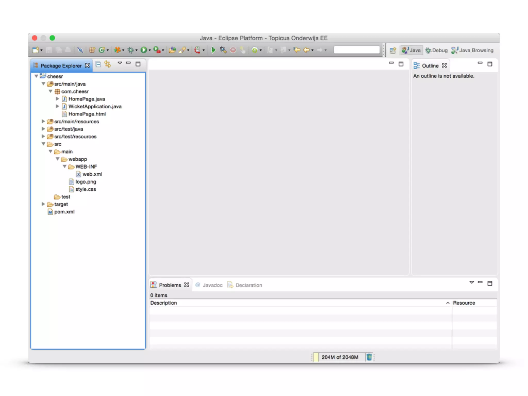Sort by Description column header
Viewport: 528px width, 396px height.
(x=163, y=303)
